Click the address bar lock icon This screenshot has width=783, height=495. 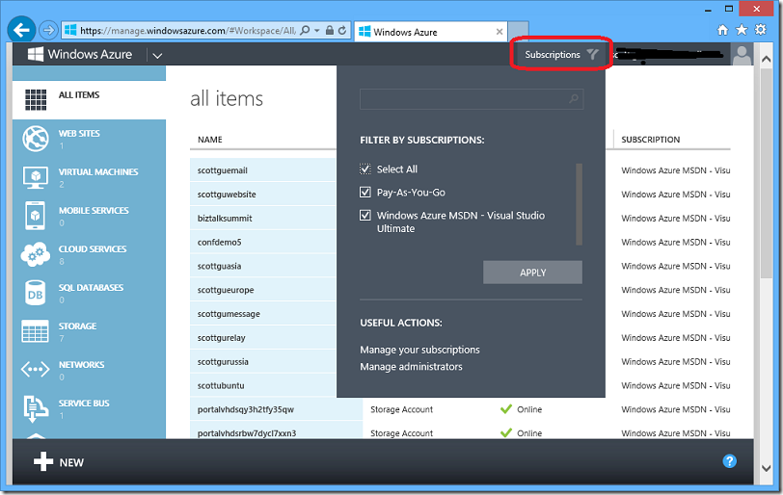(x=330, y=31)
